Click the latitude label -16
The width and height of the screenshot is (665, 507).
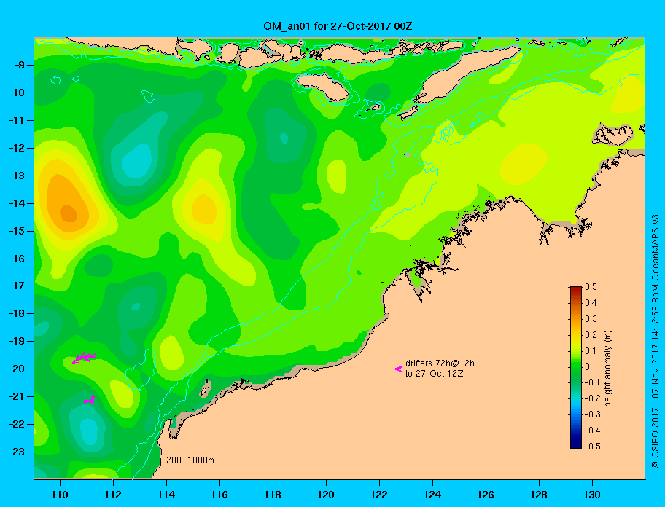click(17, 259)
